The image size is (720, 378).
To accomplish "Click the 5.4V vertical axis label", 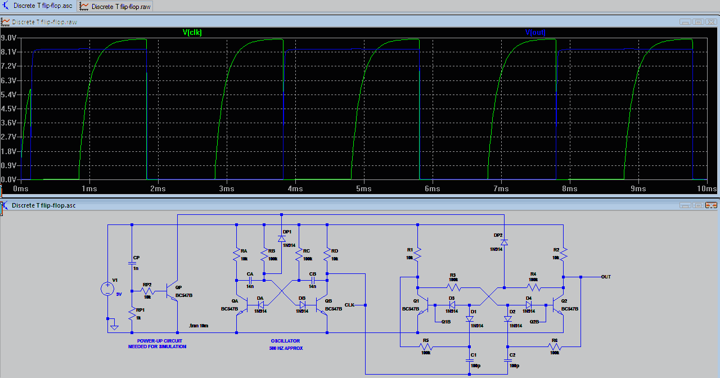I will (9, 94).
